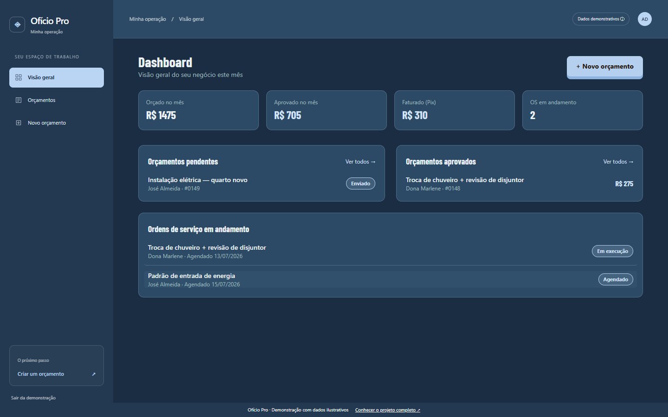Image resolution: width=668 pixels, height=417 pixels.
Task: Click the Dashboard heading
Action: [x=165, y=63]
